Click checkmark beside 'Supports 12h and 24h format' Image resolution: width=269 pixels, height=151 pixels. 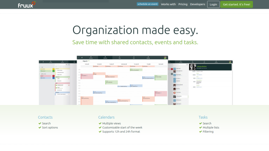pyautogui.click(x=100, y=131)
